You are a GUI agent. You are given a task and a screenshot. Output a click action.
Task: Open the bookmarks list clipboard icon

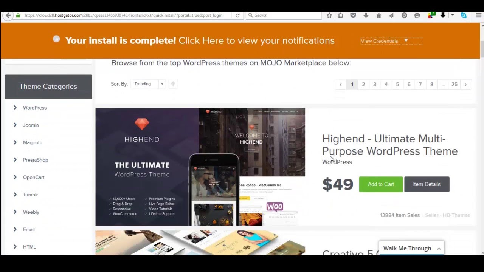[x=341, y=15]
